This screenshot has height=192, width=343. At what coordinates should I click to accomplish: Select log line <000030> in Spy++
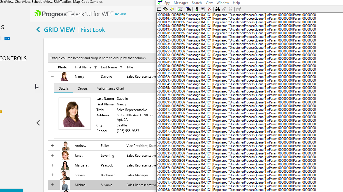click(x=237, y=70)
